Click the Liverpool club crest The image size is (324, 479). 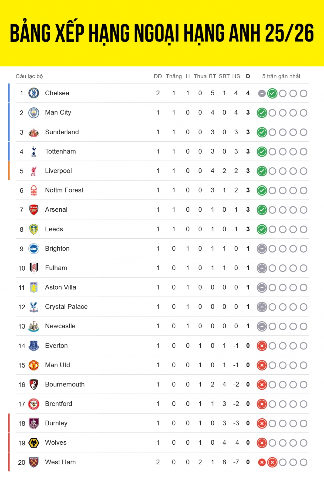34,171
